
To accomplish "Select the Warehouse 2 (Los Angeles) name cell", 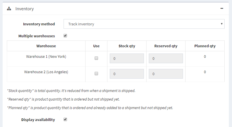I will [46, 72].
